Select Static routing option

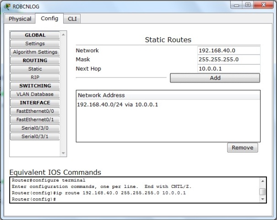click(35, 69)
